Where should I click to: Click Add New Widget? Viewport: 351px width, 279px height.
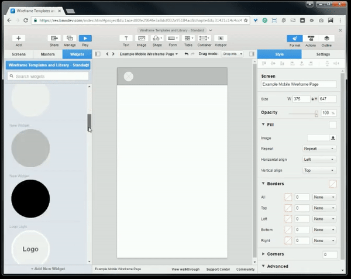tap(48, 268)
